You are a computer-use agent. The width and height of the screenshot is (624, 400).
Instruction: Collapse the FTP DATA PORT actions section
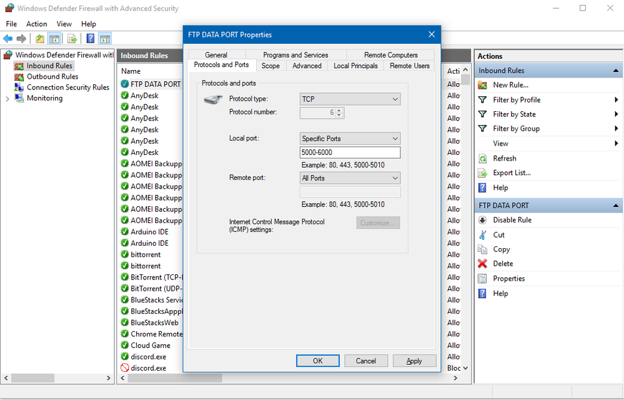pos(616,206)
